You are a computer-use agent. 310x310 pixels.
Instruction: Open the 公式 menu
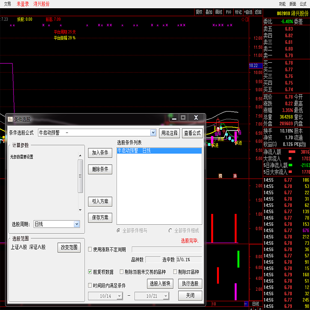click(x=303, y=4)
